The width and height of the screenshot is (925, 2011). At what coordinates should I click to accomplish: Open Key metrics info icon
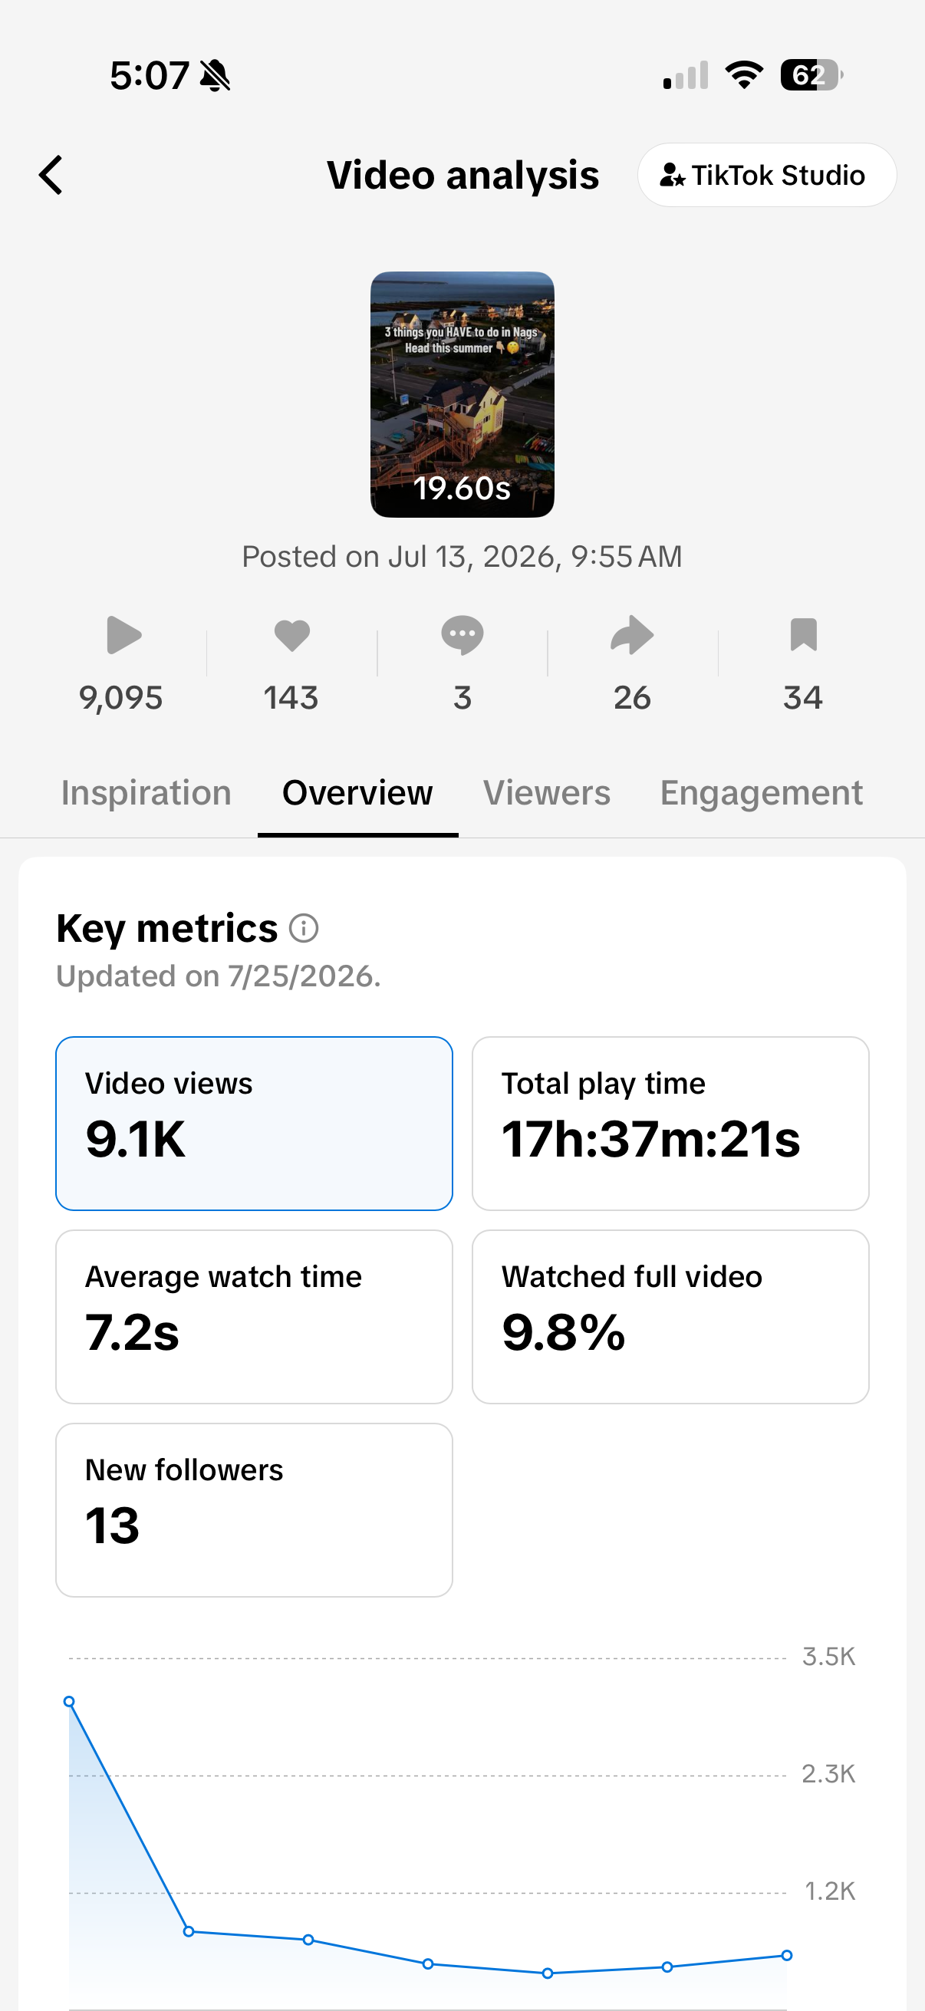click(304, 928)
